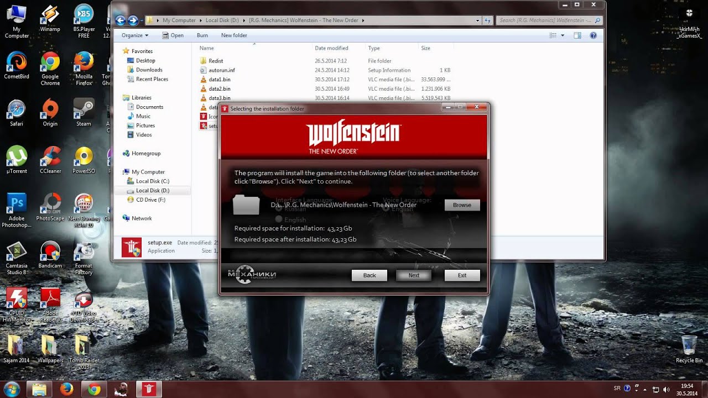708x398 pixels.
Task: Click Local Disk (D:) in the breadcrumb
Action: tap(222, 20)
